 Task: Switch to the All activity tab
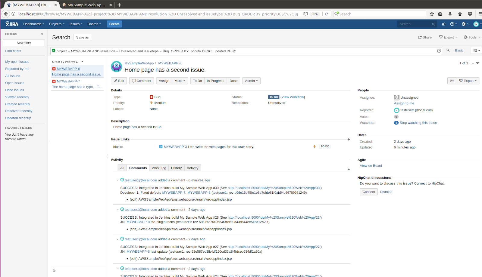point(122,168)
